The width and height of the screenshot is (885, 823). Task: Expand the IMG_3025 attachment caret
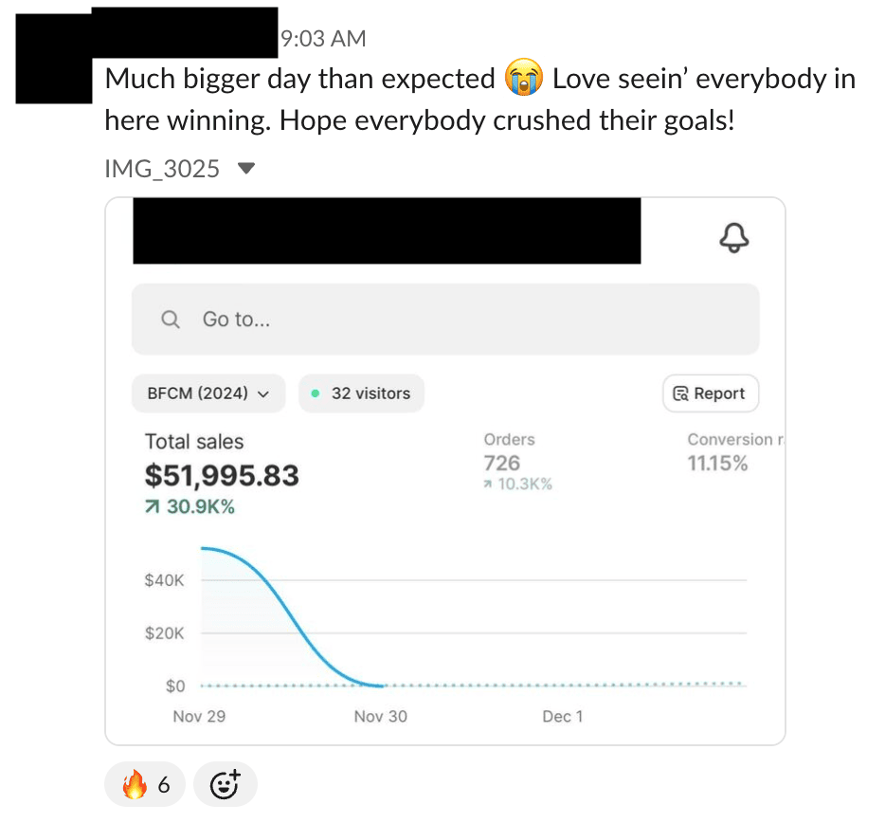pyautogui.click(x=246, y=169)
